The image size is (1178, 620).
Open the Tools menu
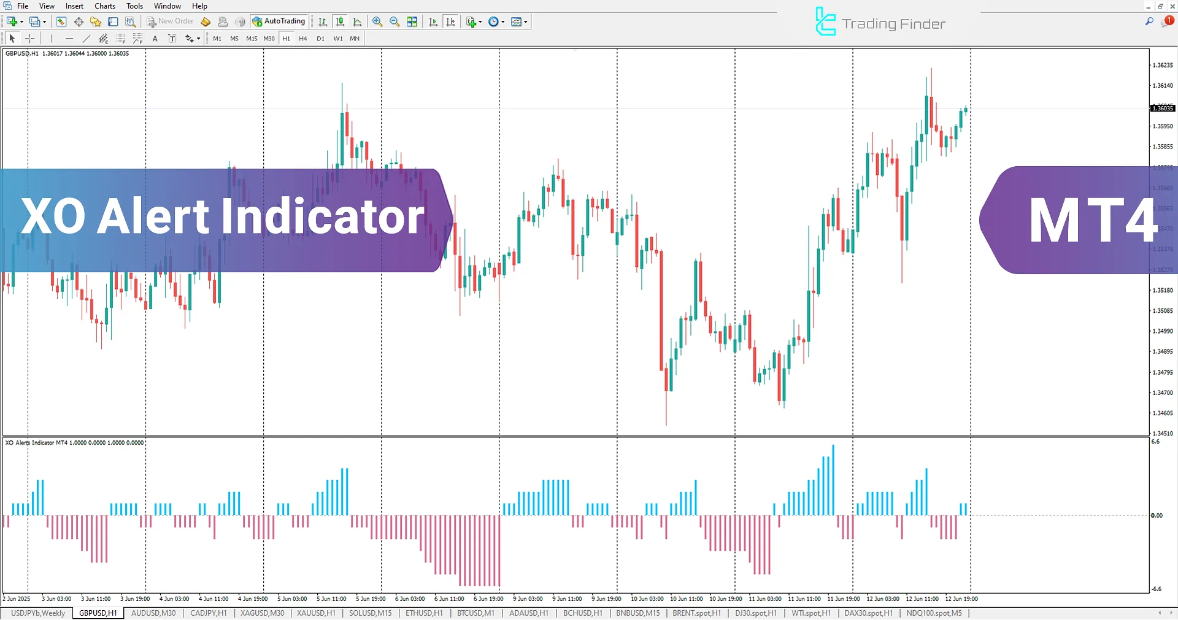[x=134, y=6]
